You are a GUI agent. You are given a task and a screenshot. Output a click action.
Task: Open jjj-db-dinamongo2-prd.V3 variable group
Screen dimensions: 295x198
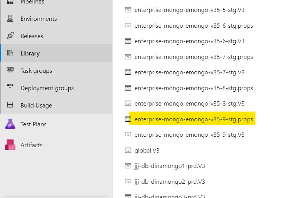click(x=170, y=181)
